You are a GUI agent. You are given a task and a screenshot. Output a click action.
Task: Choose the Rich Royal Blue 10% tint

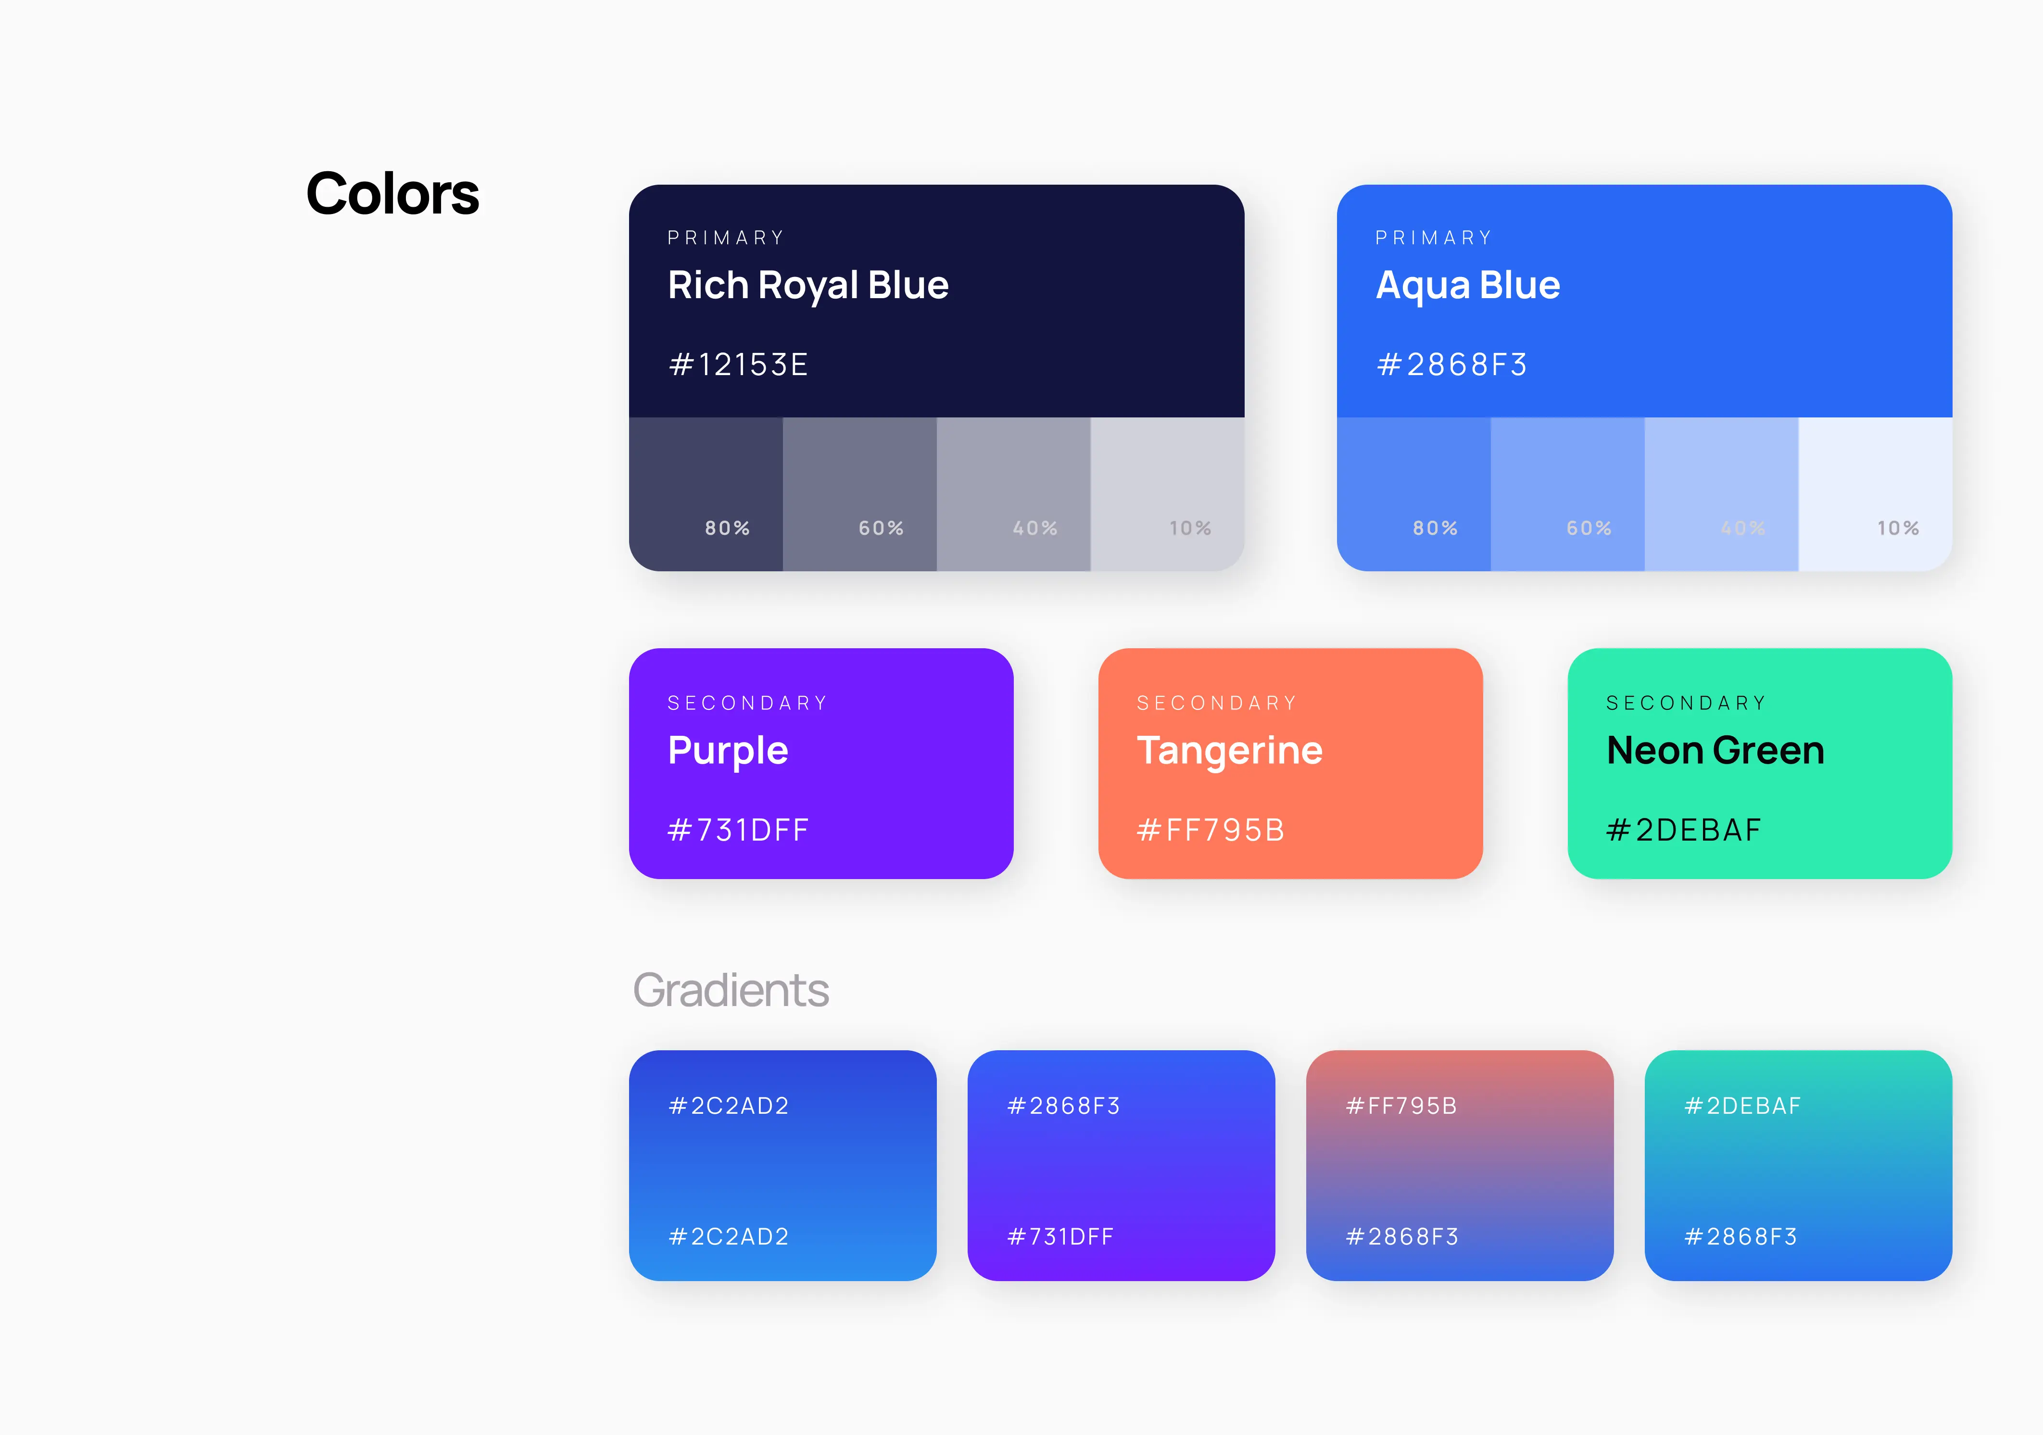1167,494
